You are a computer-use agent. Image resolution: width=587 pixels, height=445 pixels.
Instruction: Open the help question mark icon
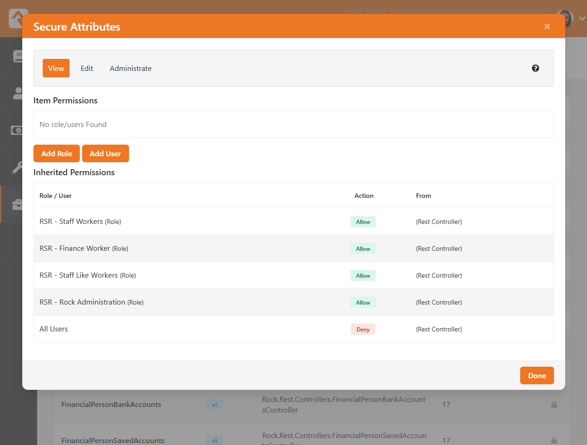[535, 68]
